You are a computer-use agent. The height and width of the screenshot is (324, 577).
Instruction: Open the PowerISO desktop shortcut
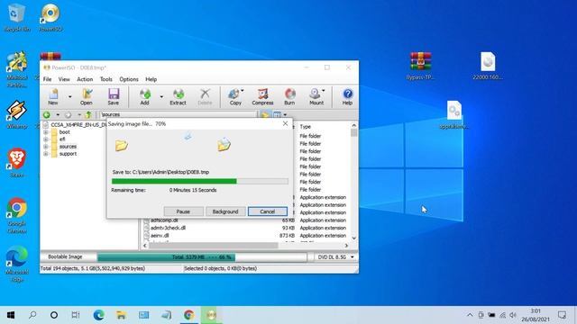click(x=50, y=17)
